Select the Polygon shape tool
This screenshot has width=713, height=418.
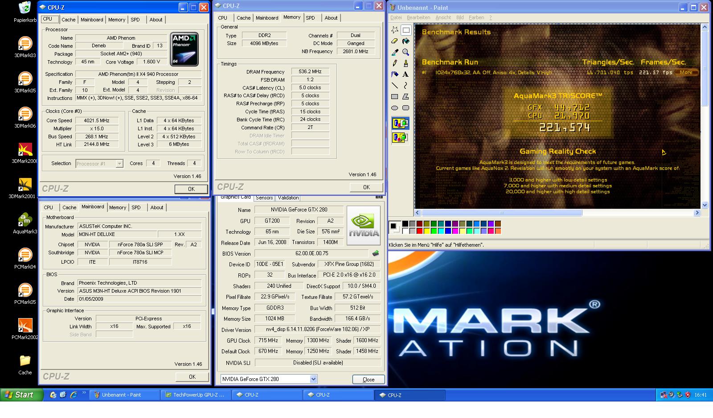(x=406, y=96)
